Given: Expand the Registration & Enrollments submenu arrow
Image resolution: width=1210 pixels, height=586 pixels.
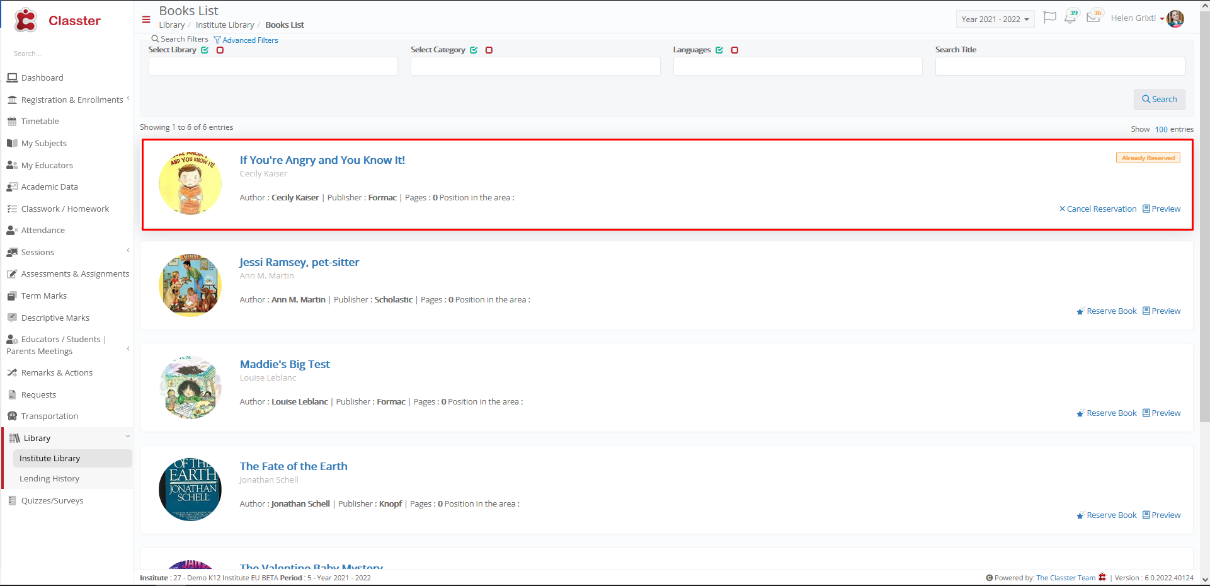Looking at the screenshot, I should point(128,98).
